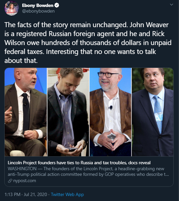179x201 pixels.
Task: Click the tweet text about John Weaver
Action: click(x=88, y=43)
